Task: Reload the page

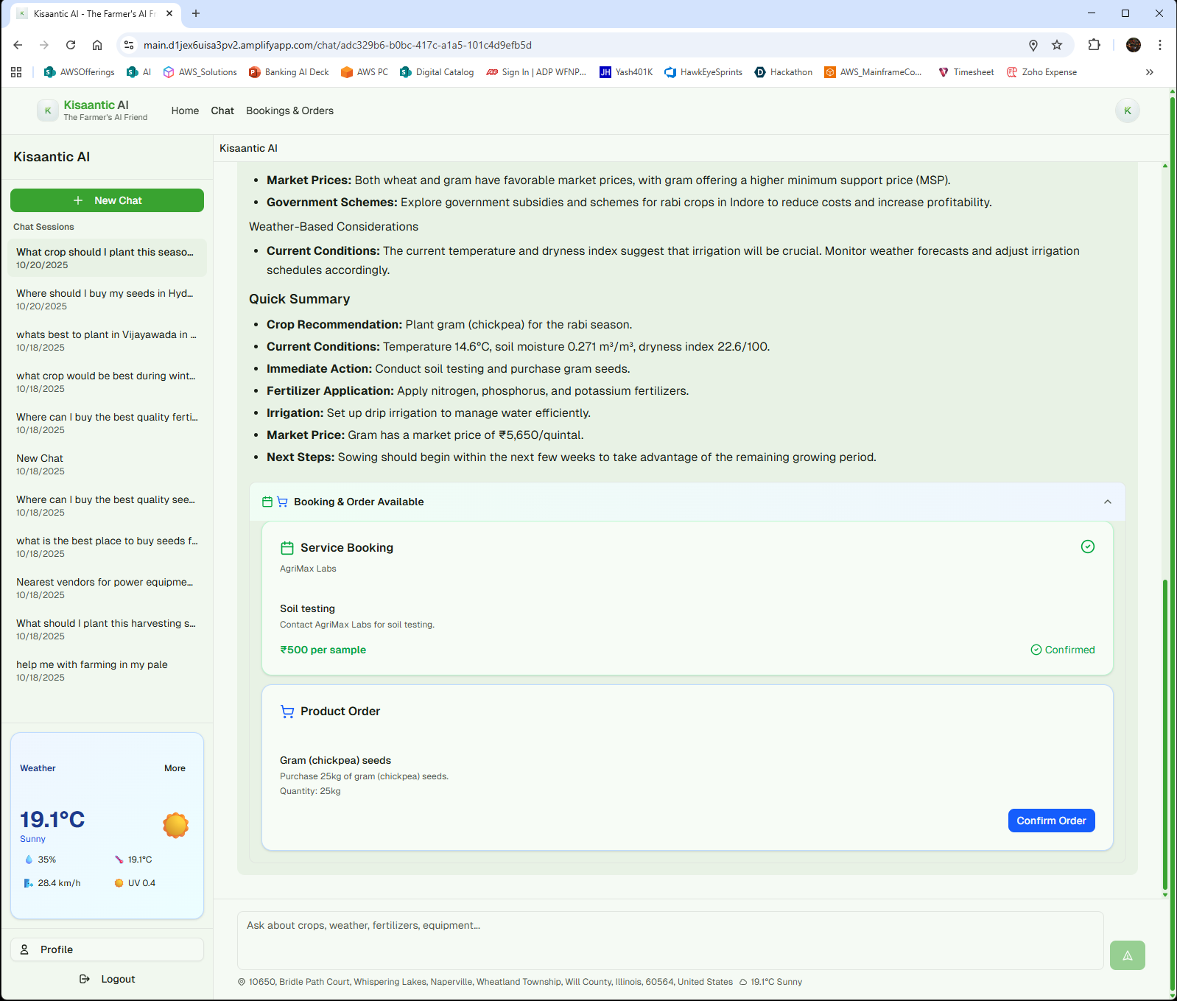Action: click(x=71, y=45)
